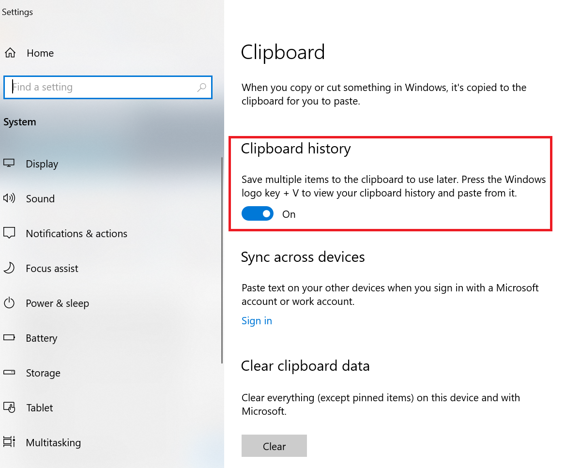565x468 pixels.
Task: Click the Power & sleep icon
Action: click(9, 303)
